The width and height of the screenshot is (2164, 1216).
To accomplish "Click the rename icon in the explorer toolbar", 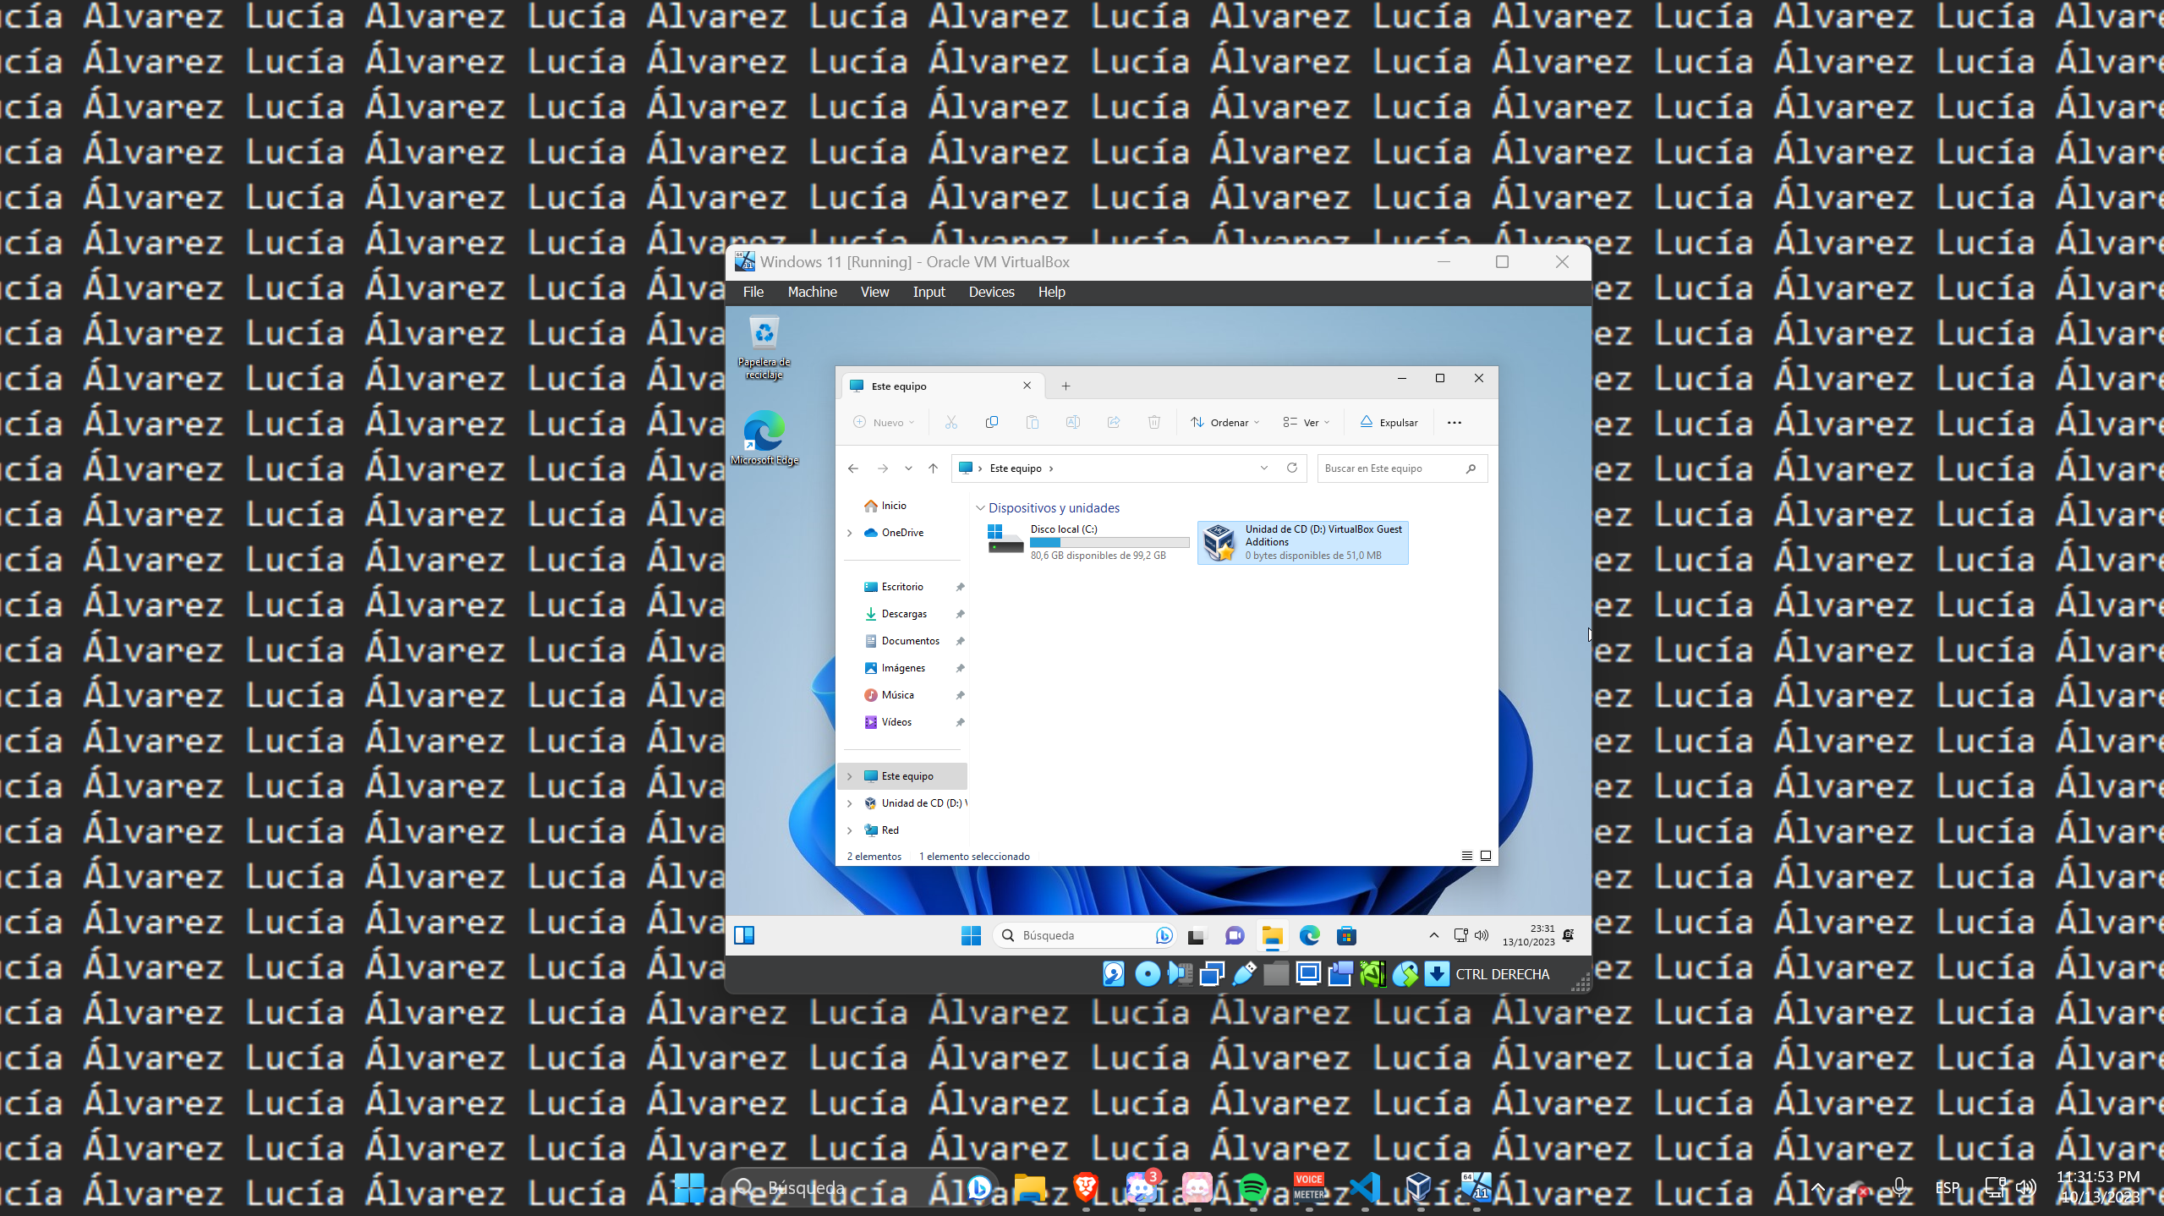I will click(1073, 422).
